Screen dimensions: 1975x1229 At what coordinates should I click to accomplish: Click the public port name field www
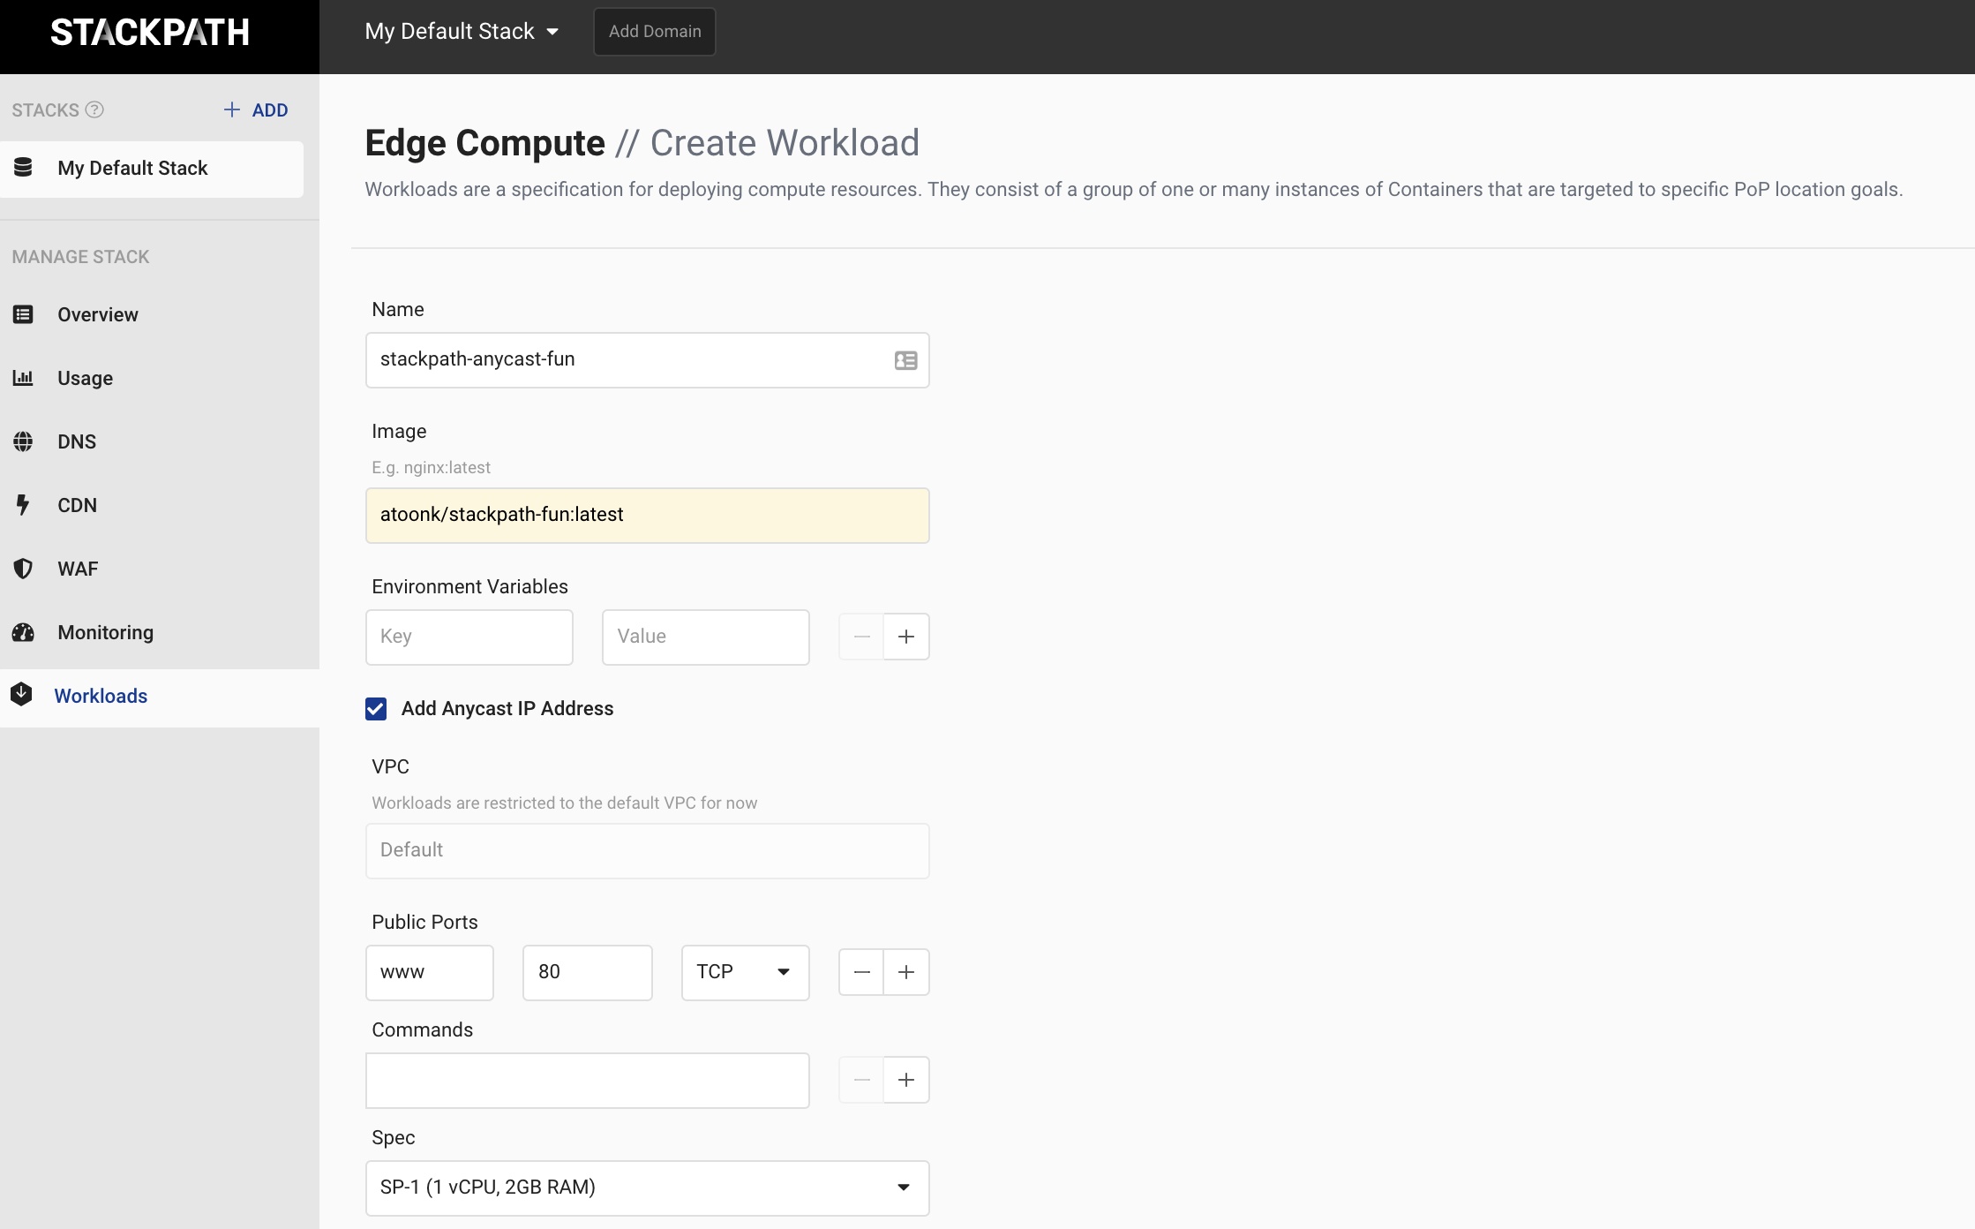pos(430,973)
